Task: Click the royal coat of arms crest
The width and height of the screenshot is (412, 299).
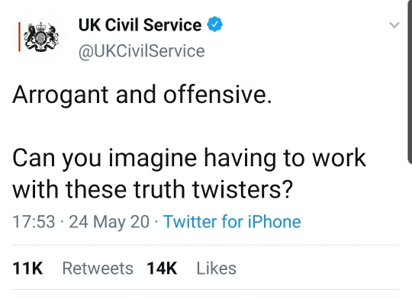Action: coord(41,37)
